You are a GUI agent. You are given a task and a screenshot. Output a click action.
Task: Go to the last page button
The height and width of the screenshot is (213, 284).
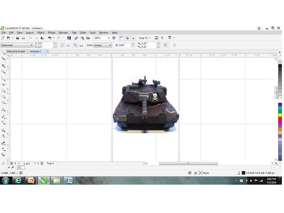point(38,163)
